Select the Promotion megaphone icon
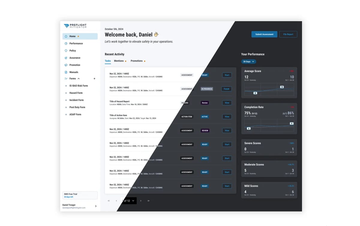 [x=66, y=65]
